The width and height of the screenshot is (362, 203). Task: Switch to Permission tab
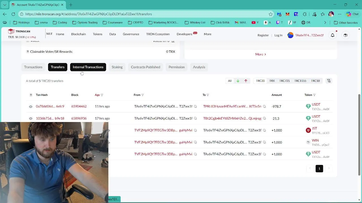click(176, 67)
